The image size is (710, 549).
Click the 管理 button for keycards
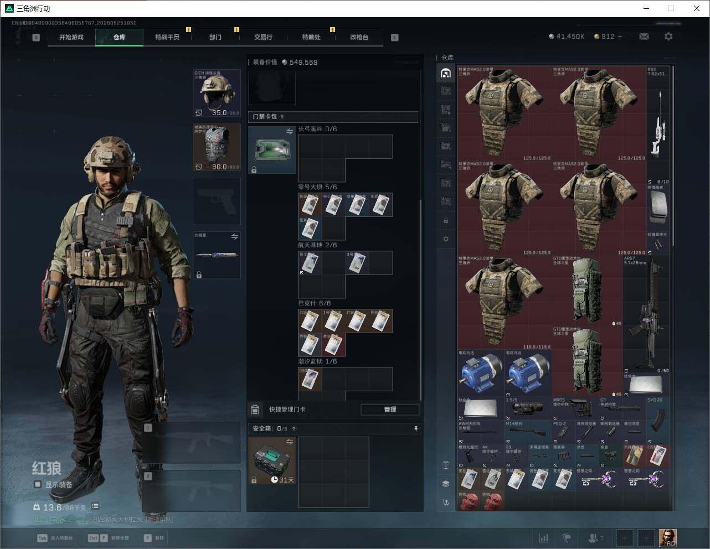click(x=390, y=410)
